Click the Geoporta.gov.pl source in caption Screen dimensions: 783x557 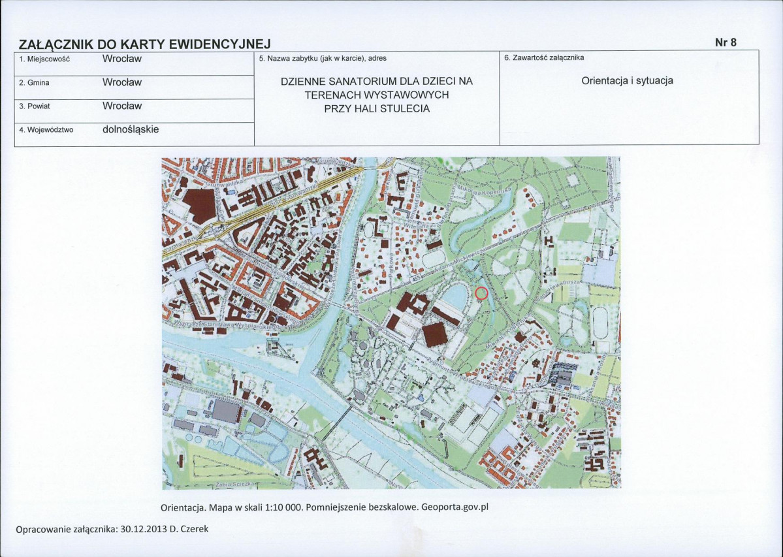click(455, 507)
